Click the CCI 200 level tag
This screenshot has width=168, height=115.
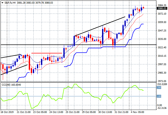pyautogui.click(x=159, y=88)
